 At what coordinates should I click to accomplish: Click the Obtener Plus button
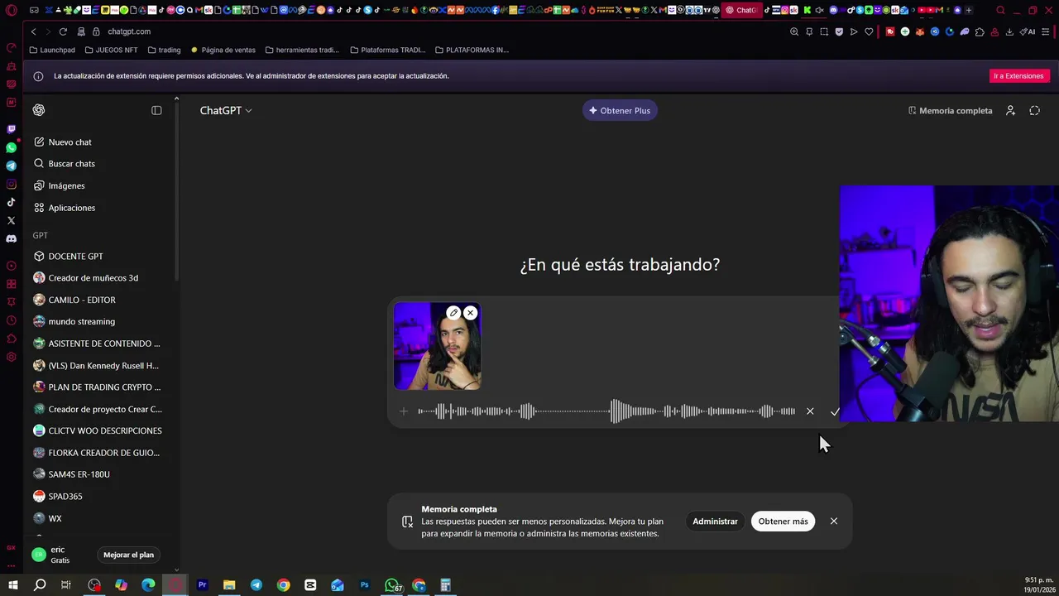(620, 111)
